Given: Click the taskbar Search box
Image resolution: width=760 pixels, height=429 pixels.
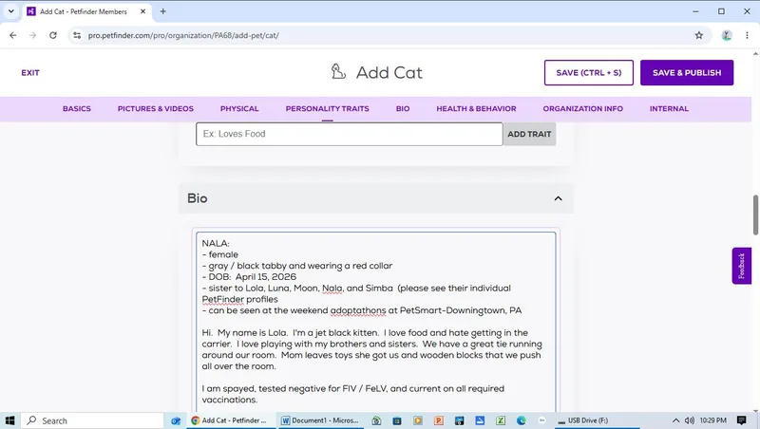Looking at the screenshot, I should pyautogui.click(x=92, y=420).
